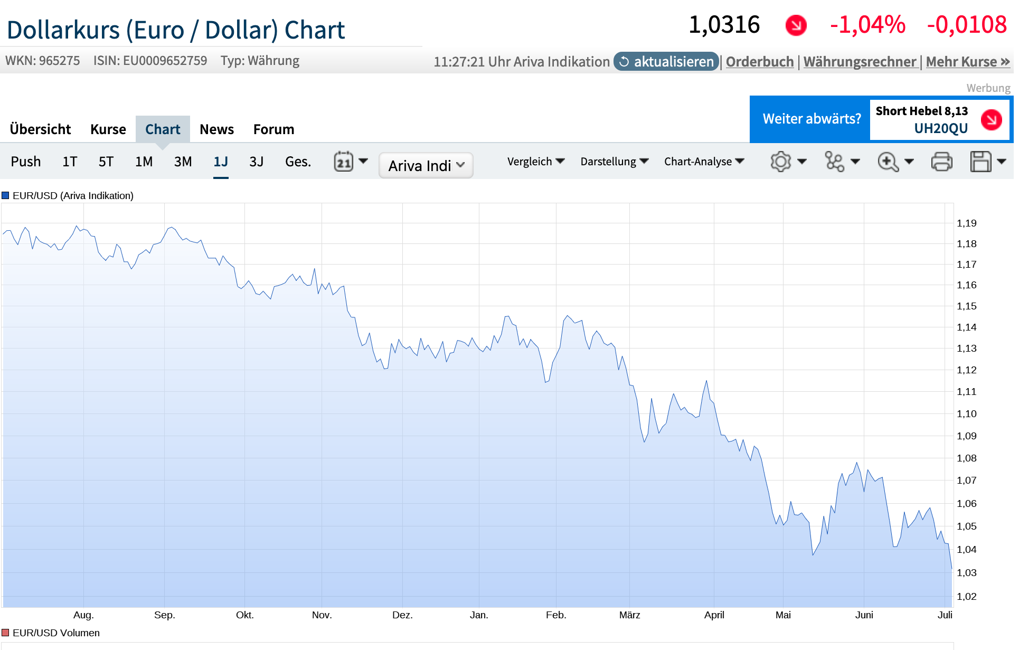
Task: Open the chart settings gear icon
Action: tap(780, 162)
